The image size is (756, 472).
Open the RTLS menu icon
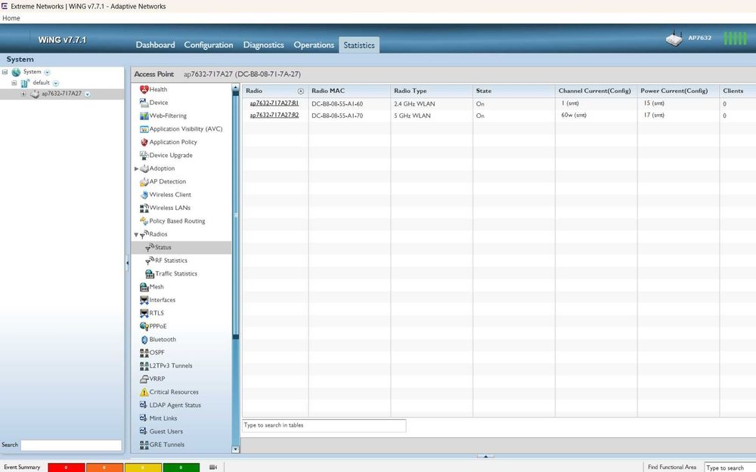[144, 313]
